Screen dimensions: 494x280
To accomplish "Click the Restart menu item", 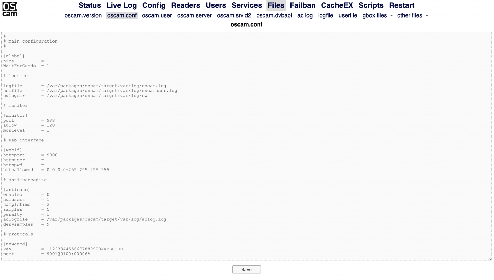I will coord(401,5).
